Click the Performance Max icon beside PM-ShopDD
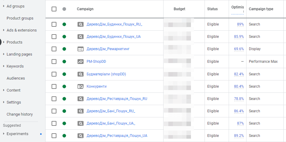286x142 pixels. [x=81, y=62]
